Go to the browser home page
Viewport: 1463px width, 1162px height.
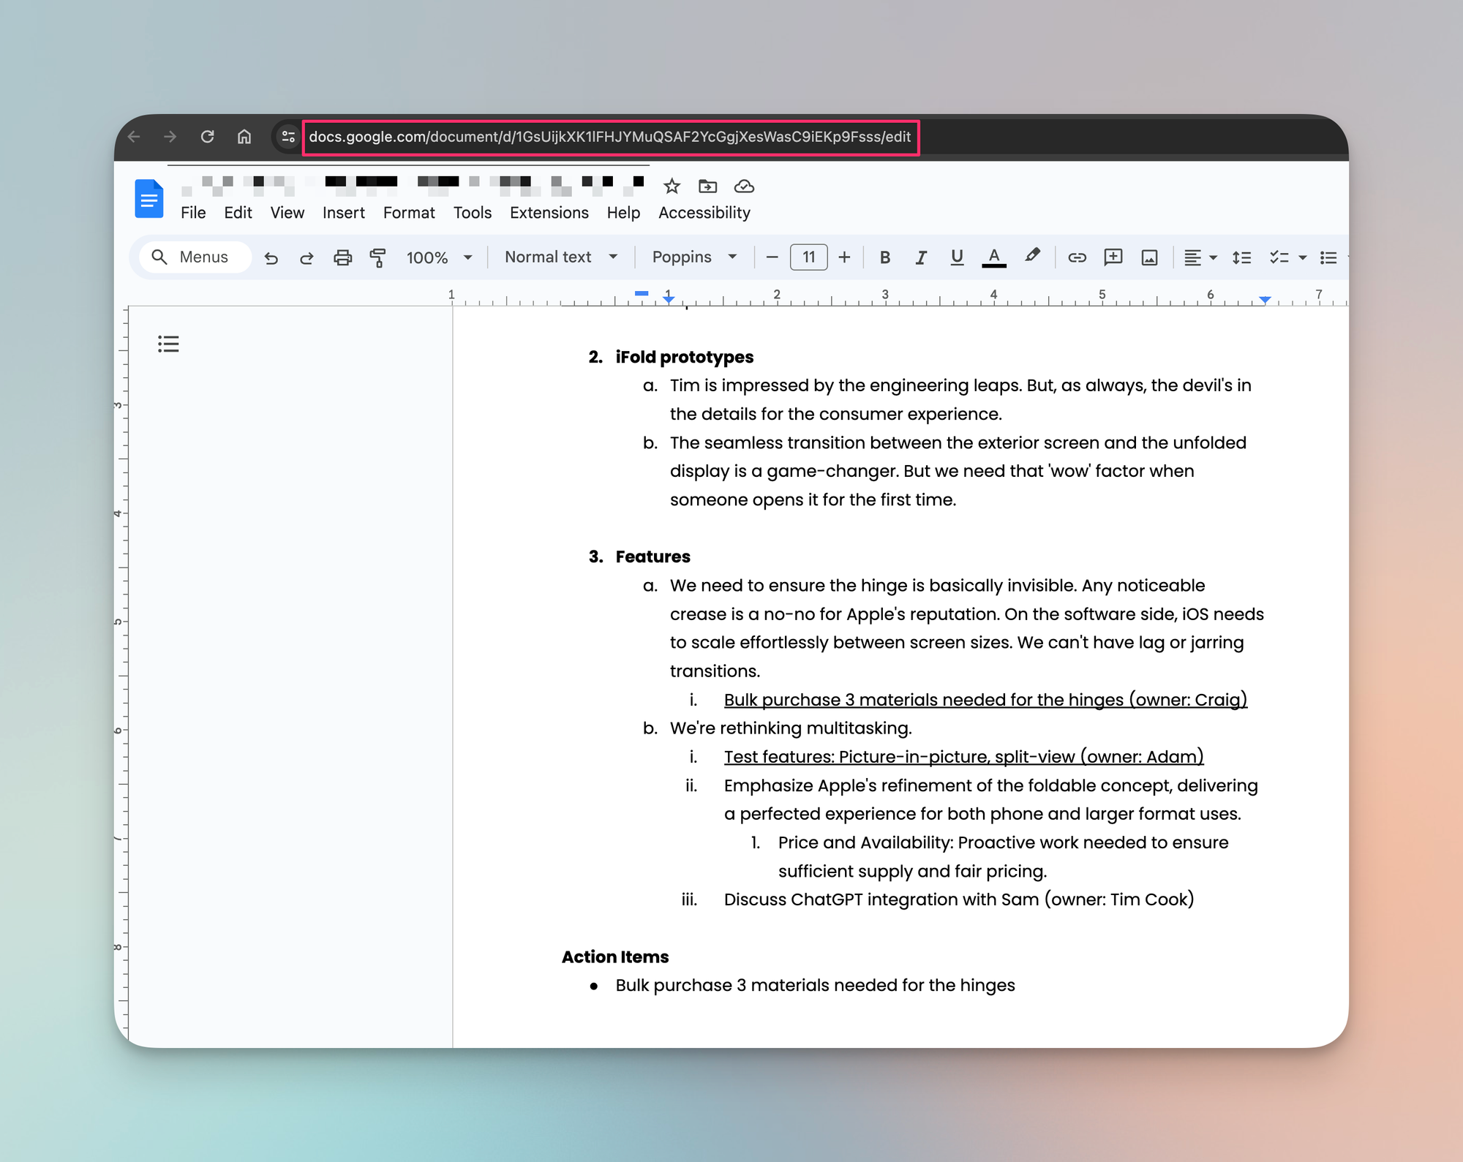[244, 137]
